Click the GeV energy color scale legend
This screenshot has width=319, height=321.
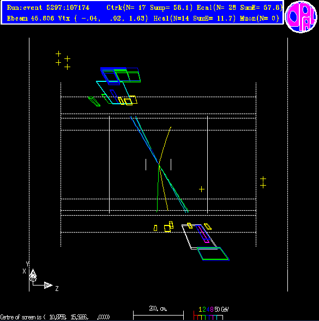point(210,313)
